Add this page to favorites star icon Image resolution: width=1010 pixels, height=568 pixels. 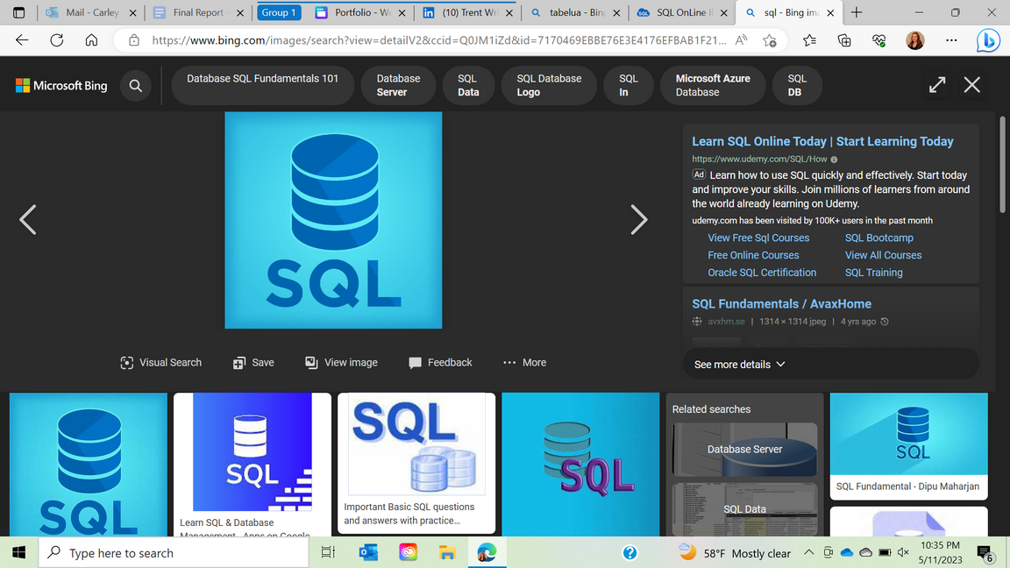pyautogui.click(x=770, y=40)
